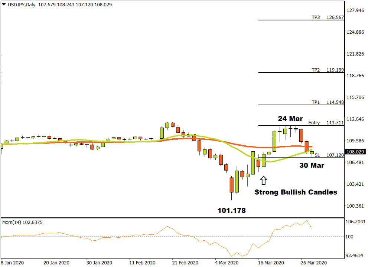Click the 20 Jan 2020 date label
This screenshot has width=368, height=267.
[56, 263]
